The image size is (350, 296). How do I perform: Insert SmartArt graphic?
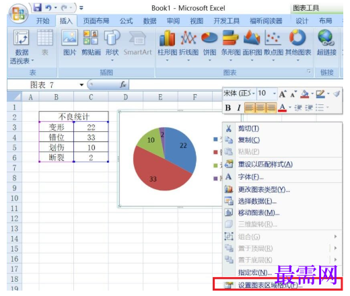click(137, 42)
